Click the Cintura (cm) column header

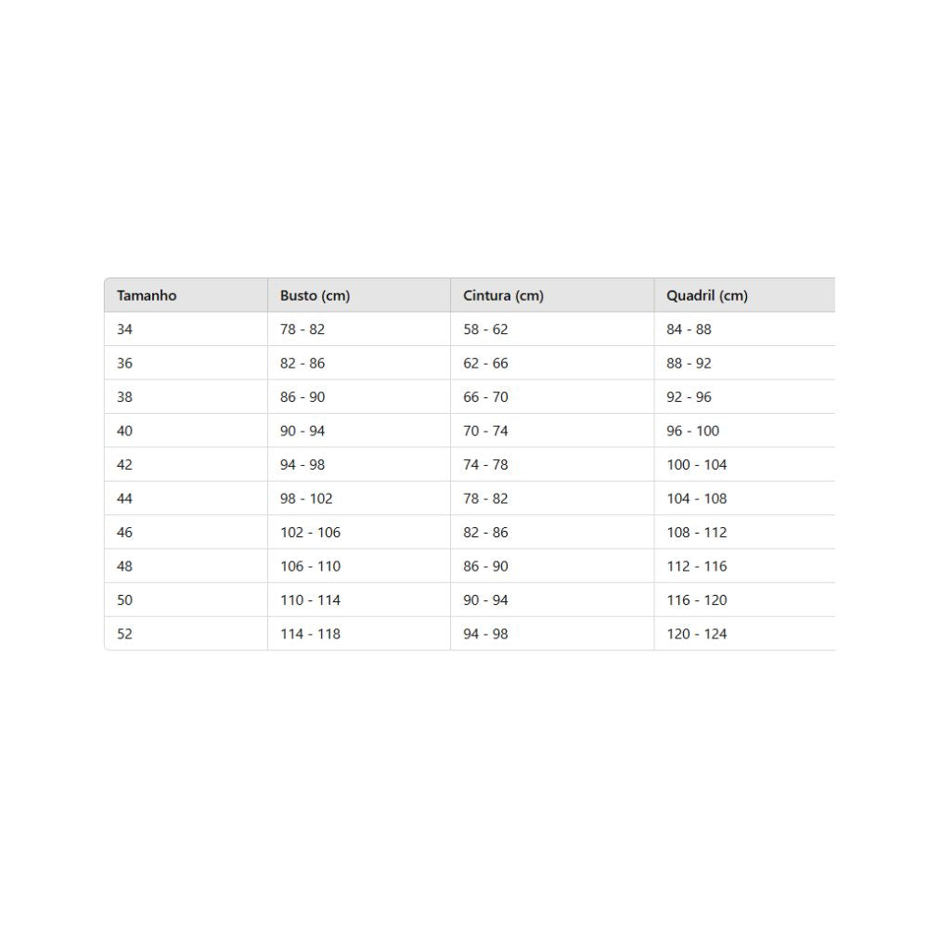[503, 296]
